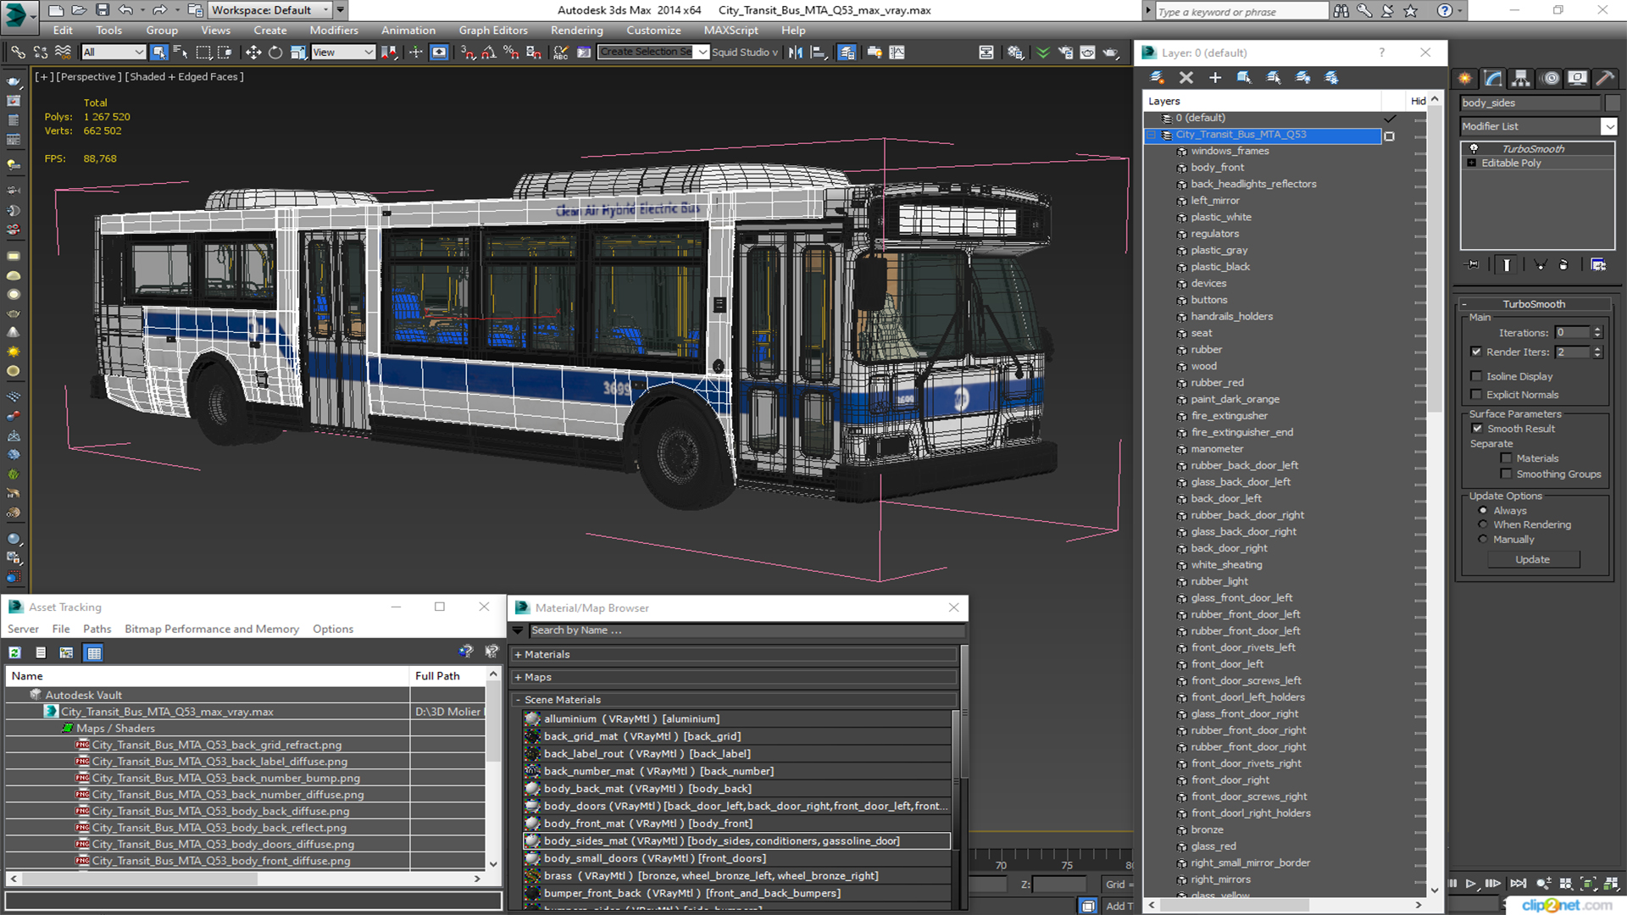The image size is (1627, 915).
Task: Open the Workspace Default dropdown
Action: pos(270,10)
